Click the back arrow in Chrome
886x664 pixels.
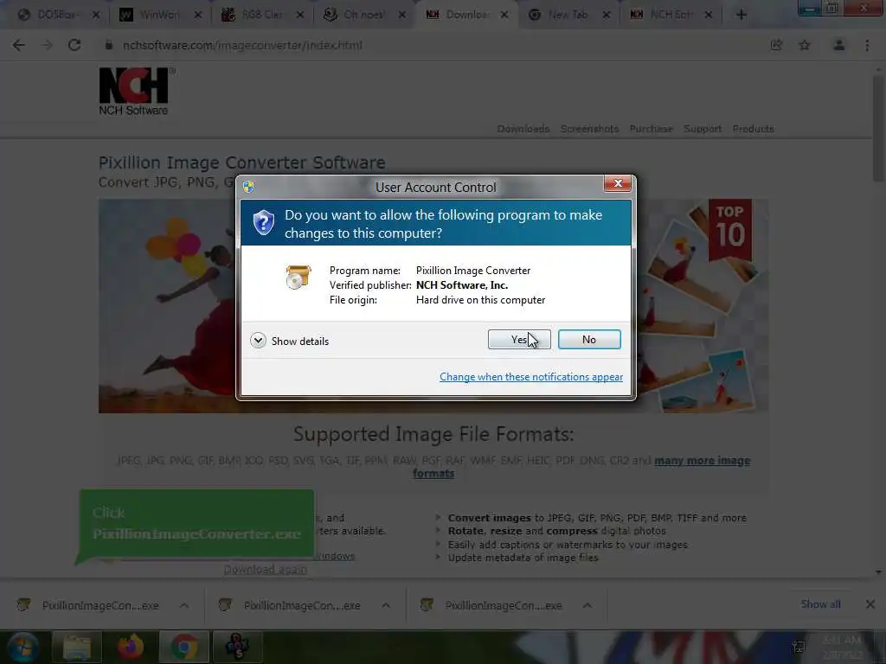pos(19,45)
